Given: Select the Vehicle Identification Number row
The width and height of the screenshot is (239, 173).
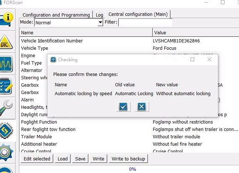Looking at the screenshot, I should pos(129,41).
